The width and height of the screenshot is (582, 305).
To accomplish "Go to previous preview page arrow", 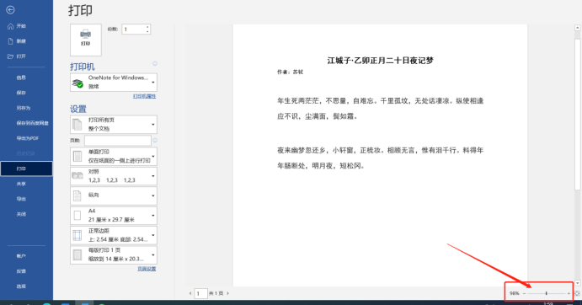I will coord(190,293).
